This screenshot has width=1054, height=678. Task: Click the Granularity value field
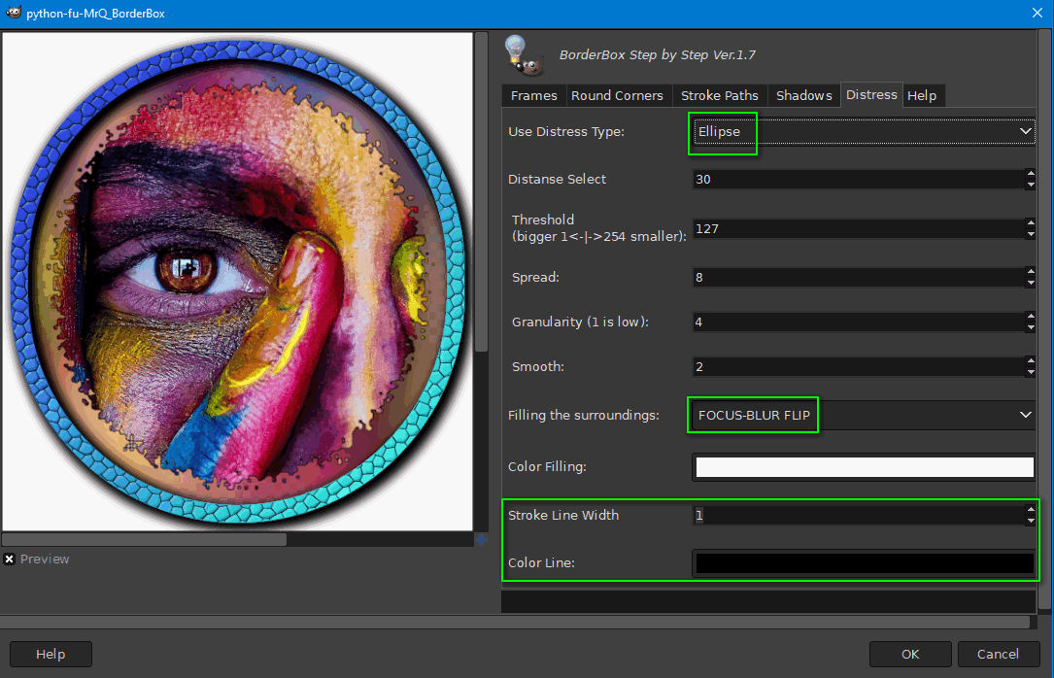point(859,322)
